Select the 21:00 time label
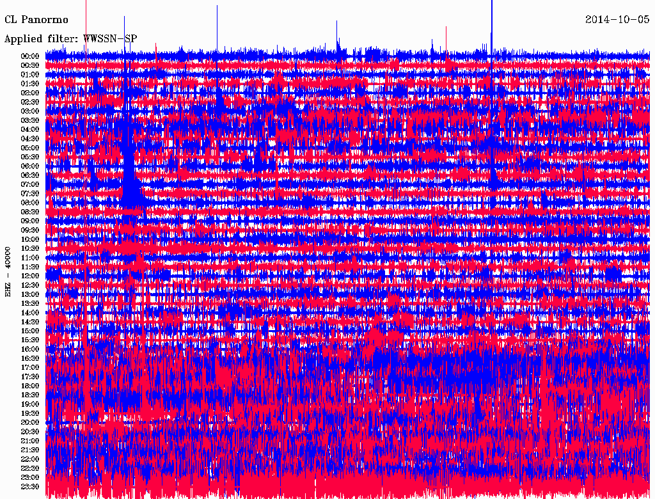655x499 pixels. [x=30, y=441]
